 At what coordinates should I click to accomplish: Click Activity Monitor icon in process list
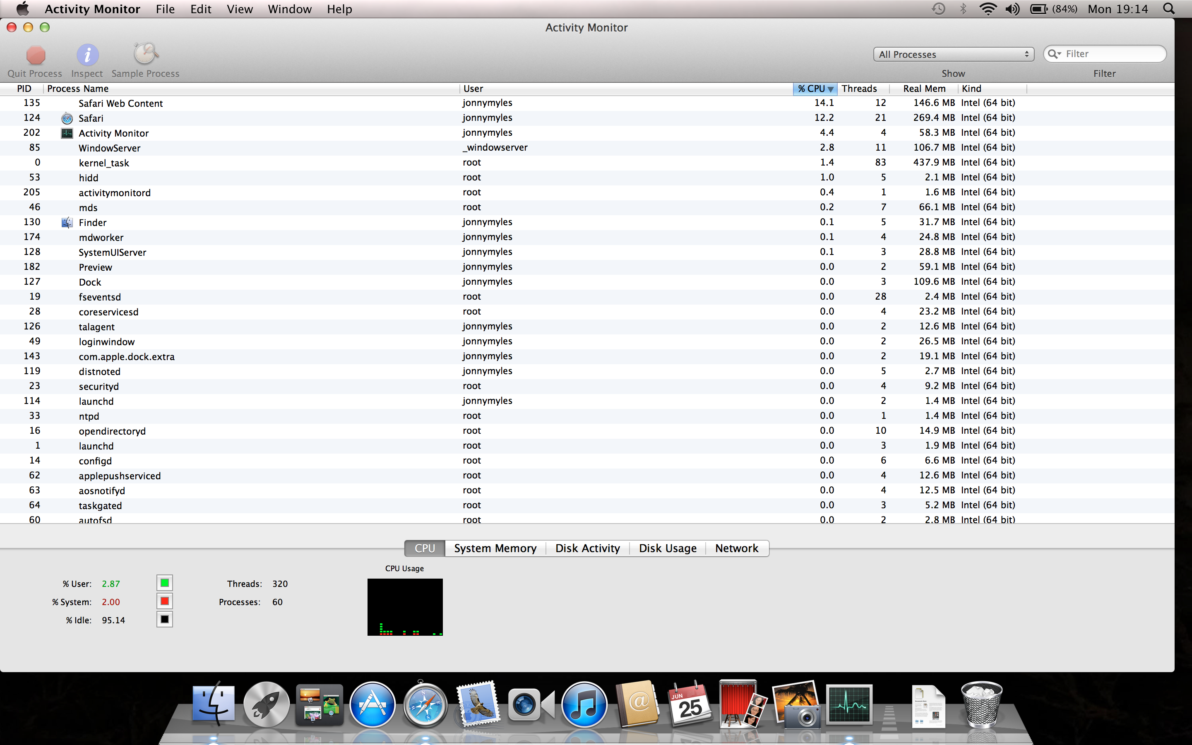point(67,133)
